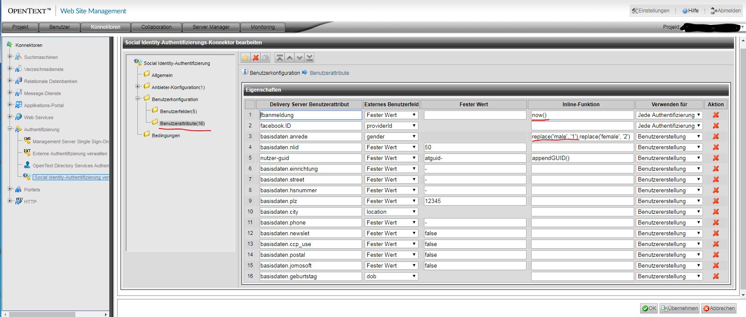Screen dimensions: 746x317
Task: Click the Benutzerattribute breadcrumb link
Action: 329,73
